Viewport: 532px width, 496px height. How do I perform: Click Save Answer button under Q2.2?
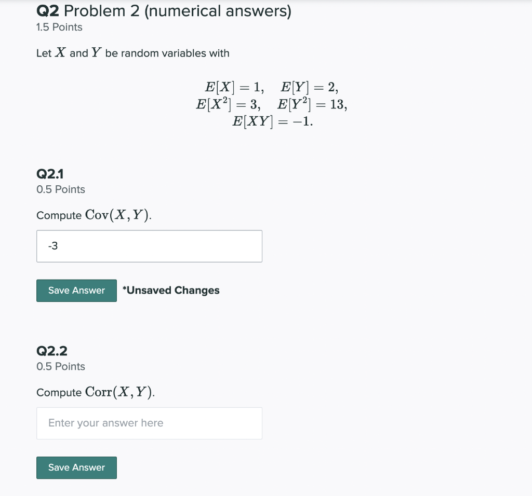[76, 467]
